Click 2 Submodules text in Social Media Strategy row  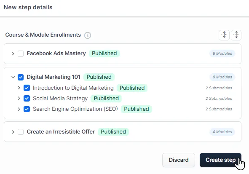click(x=219, y=99)
